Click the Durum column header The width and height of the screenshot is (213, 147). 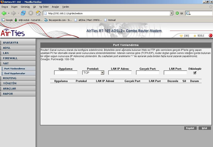(194, 81)
